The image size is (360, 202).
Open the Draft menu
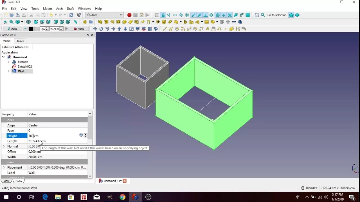pyautogui.click(x=70, y=9)
